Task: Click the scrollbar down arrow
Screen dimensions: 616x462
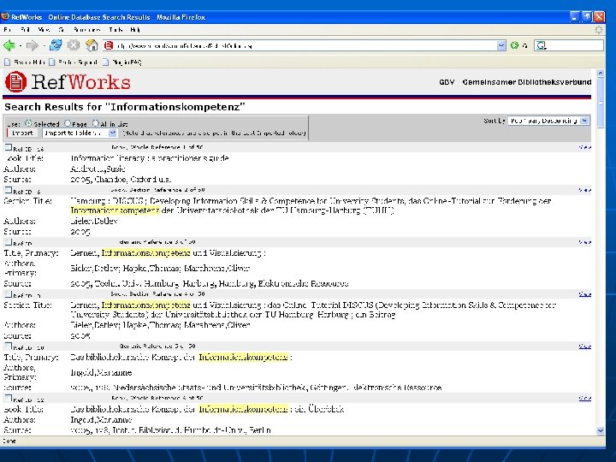Action: pos(601,431)
